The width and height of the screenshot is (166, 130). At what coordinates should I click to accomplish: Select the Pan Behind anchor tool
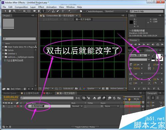tap(29, 11)
